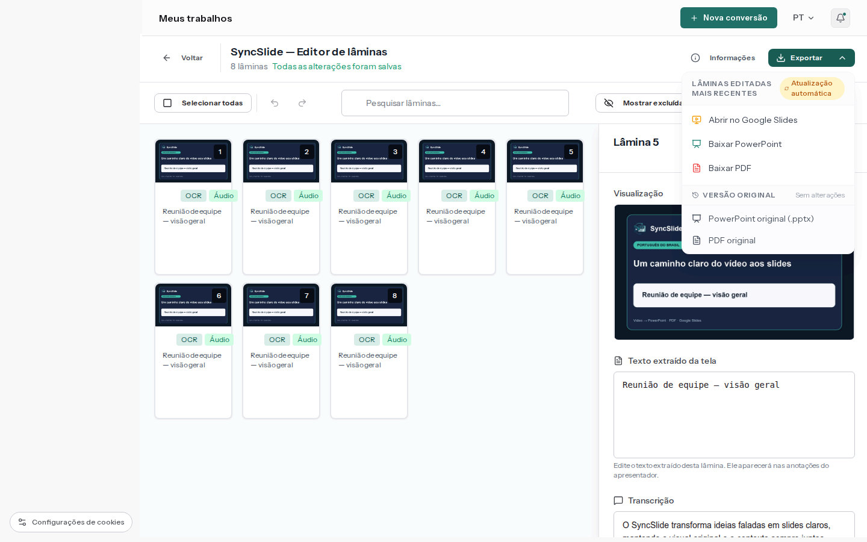Click the plus icon on Nova conversão
Image resolution: width=867 pixels, height=542 pixels.
694,18
